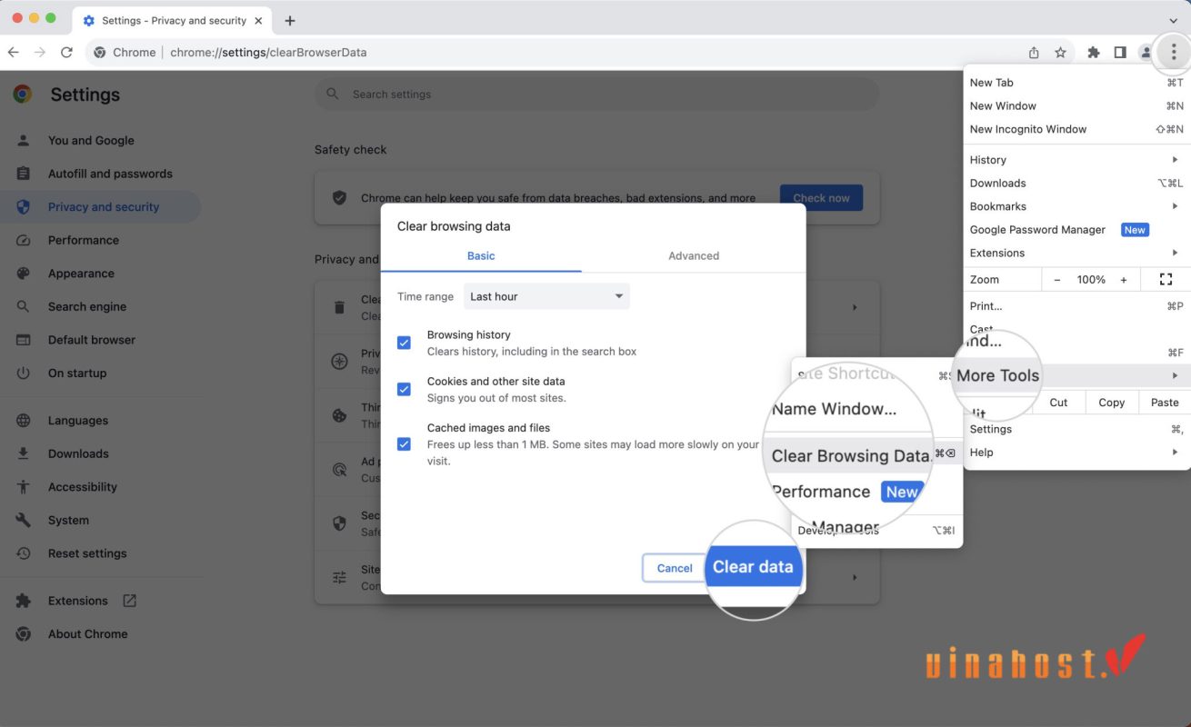Increase zoom with the plus button

tap(1124, 280)
